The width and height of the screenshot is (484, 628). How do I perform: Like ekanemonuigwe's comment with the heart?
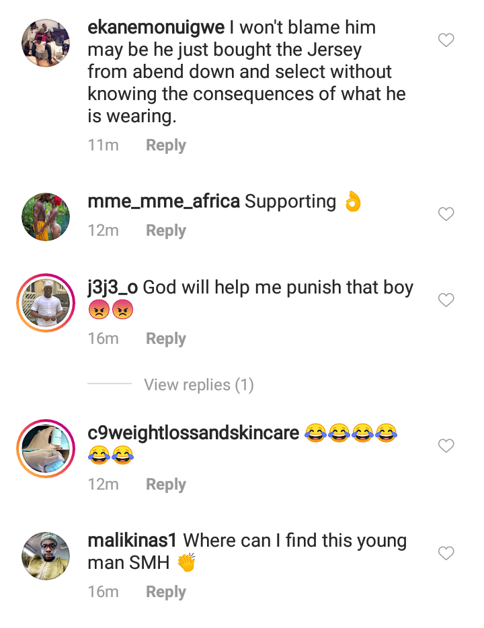click(x=446, y=40)
